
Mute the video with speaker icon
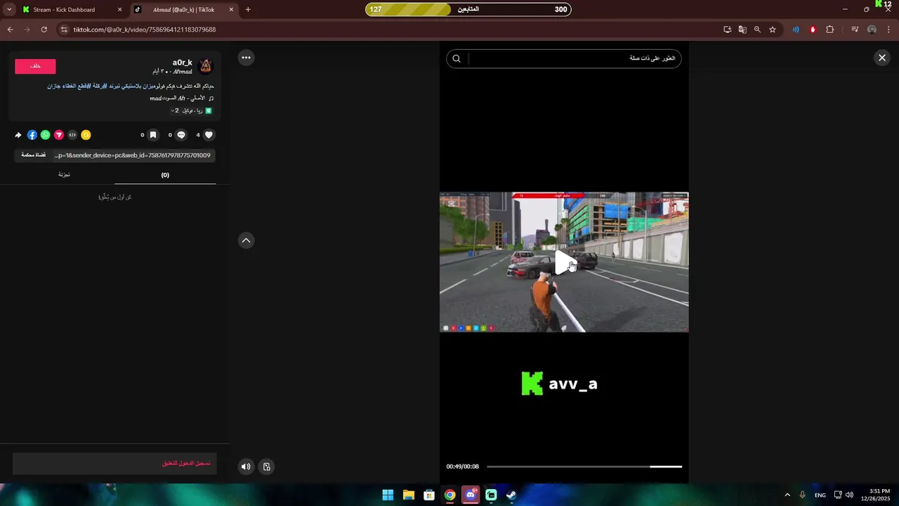click(246, 467)
